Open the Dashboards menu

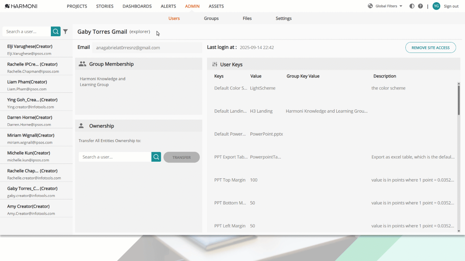pos(137,6)
